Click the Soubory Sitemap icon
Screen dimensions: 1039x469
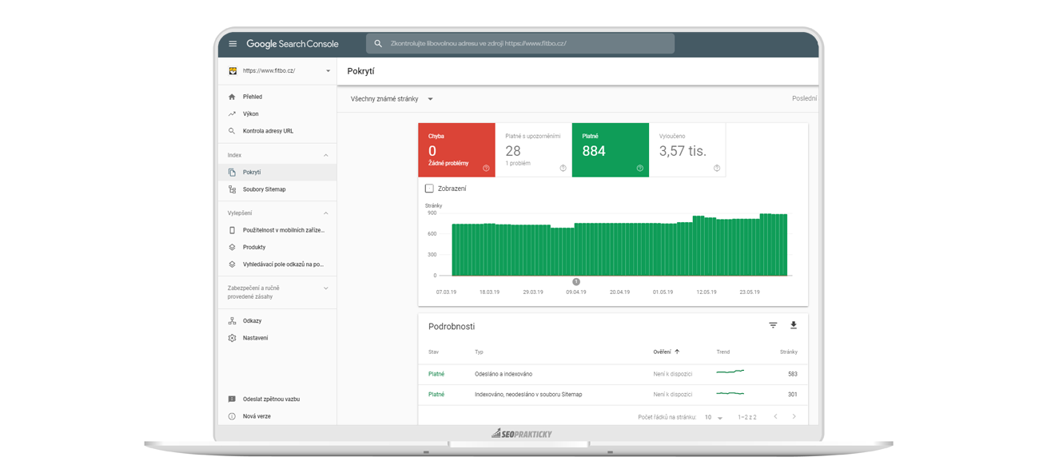point(232,189)
